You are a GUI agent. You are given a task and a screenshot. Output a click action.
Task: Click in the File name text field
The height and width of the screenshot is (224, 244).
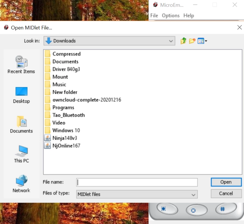(137, 182)
